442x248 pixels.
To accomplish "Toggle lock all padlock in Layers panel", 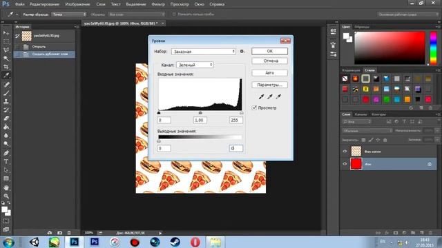I will tap(385, 140).
